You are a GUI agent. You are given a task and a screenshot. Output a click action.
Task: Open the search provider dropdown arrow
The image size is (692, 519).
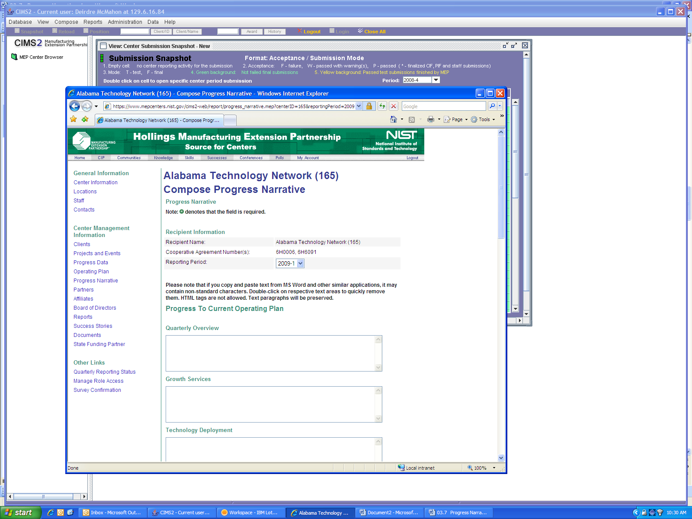coord(500,106)
